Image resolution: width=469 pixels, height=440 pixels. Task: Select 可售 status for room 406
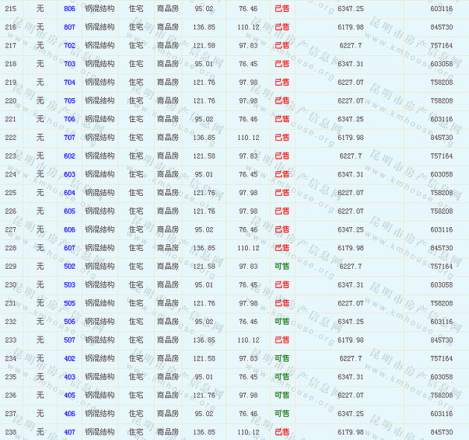(x=281, y=414)
